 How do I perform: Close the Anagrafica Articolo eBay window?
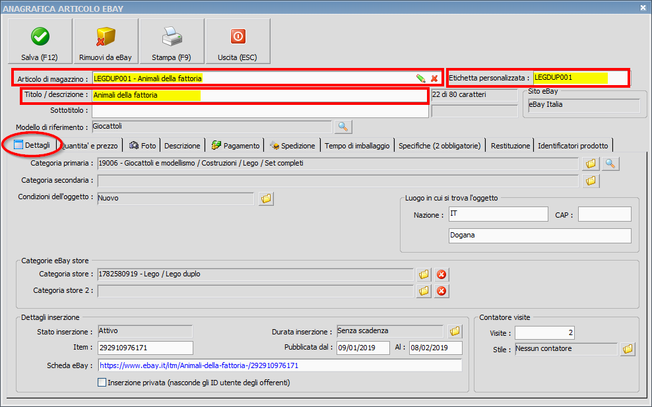643,8
